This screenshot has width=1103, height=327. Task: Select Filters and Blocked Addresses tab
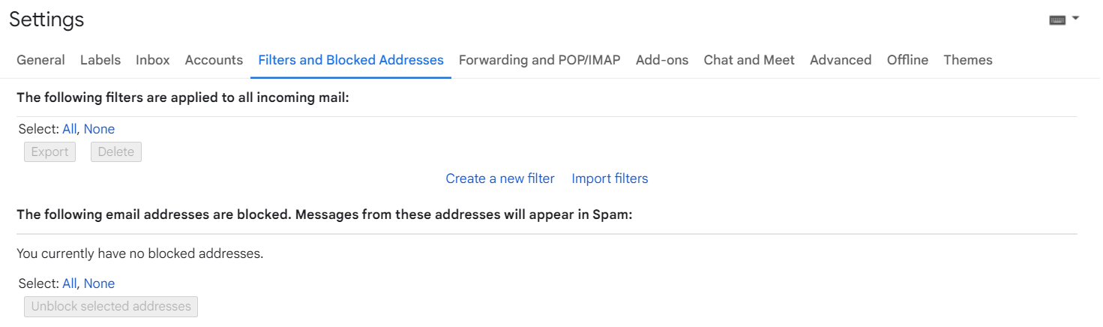coord(351,60)
